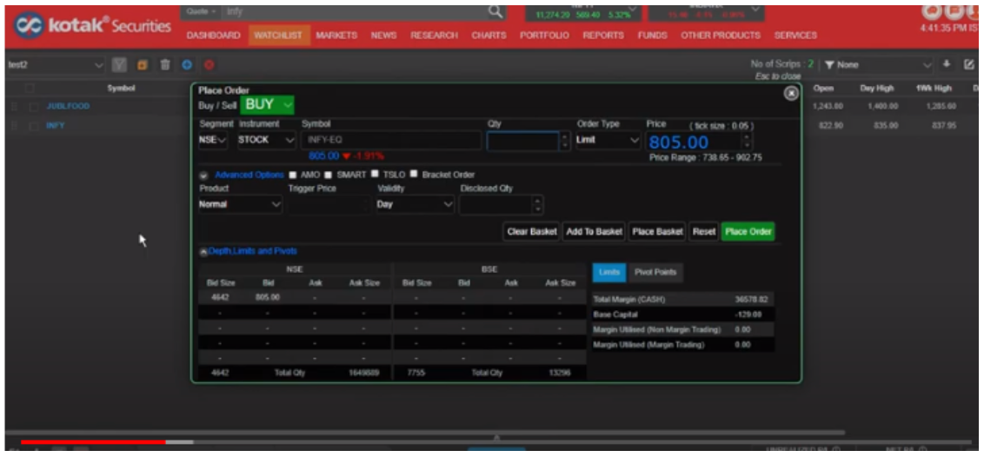Click the edit watchlist pencil icon
The image size is (984, 457).
click(x=969, y=64)
